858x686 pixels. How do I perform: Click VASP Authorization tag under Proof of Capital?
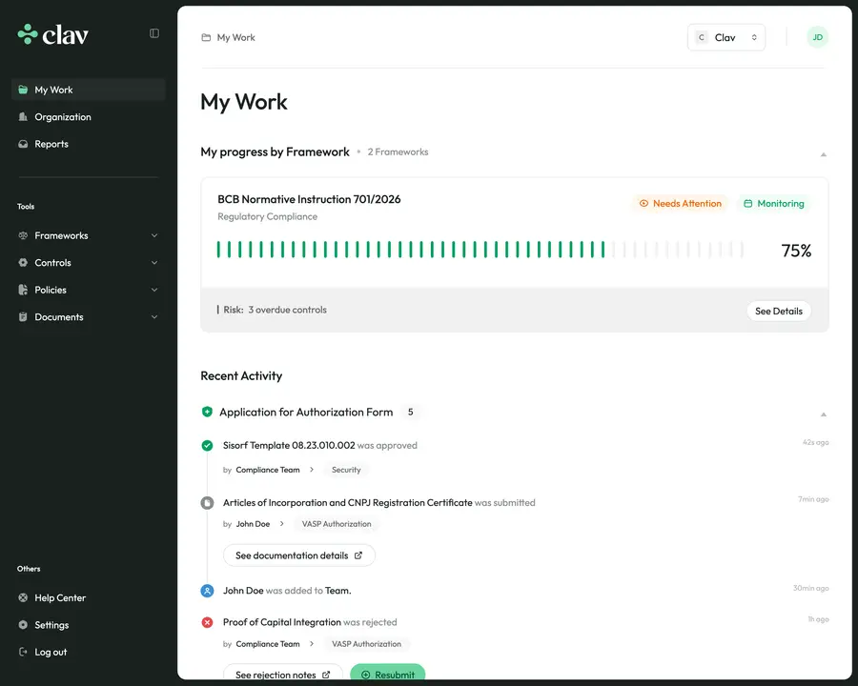click(366, 644)
